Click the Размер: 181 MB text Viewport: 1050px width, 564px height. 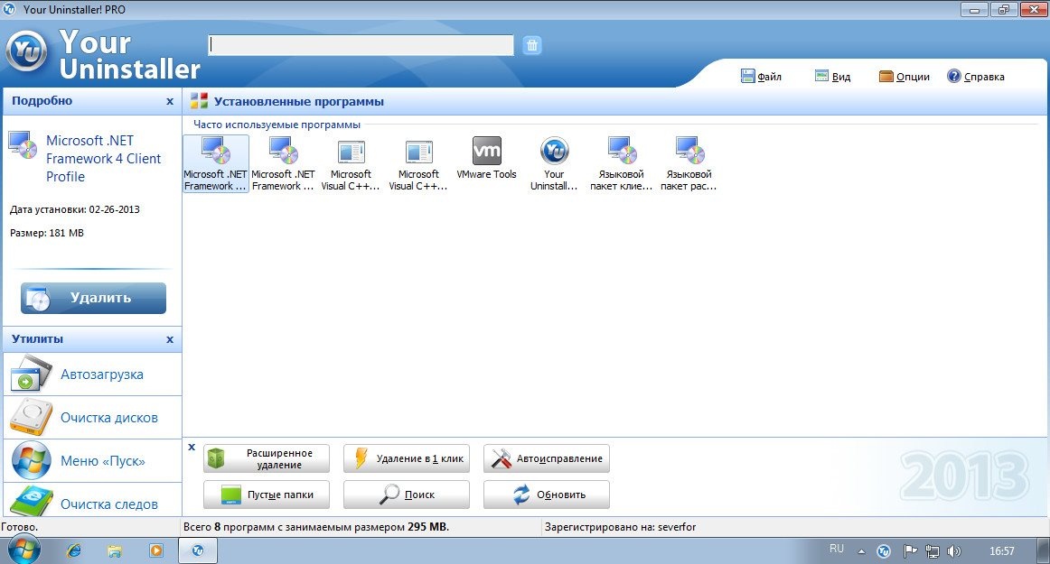(47, 233)
